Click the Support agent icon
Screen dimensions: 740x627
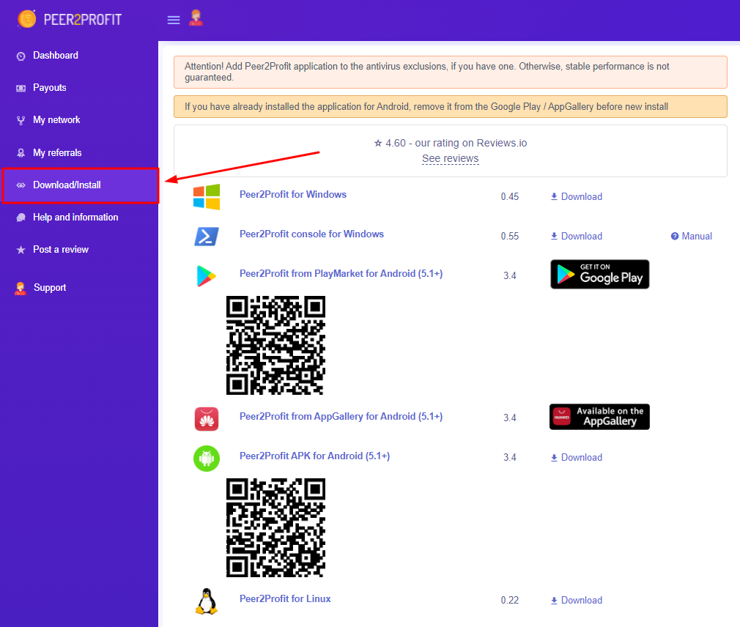[x=21, y=289]
